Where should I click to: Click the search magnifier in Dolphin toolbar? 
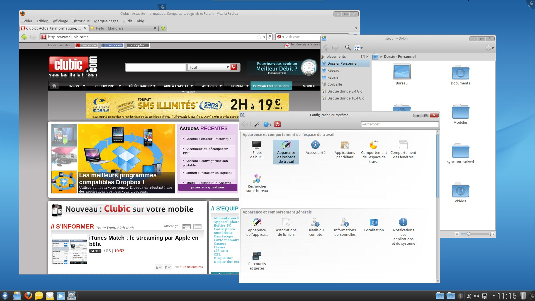pos(347,48)
